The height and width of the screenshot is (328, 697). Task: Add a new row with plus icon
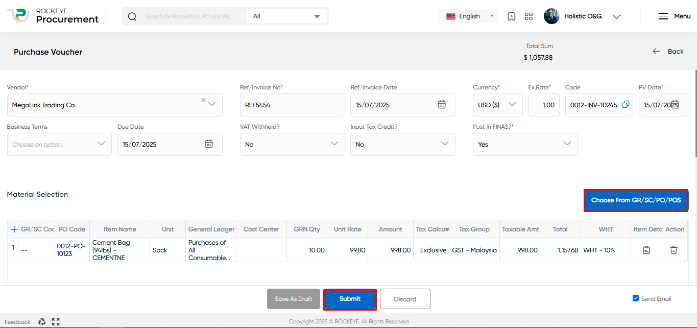coord(14,229)
